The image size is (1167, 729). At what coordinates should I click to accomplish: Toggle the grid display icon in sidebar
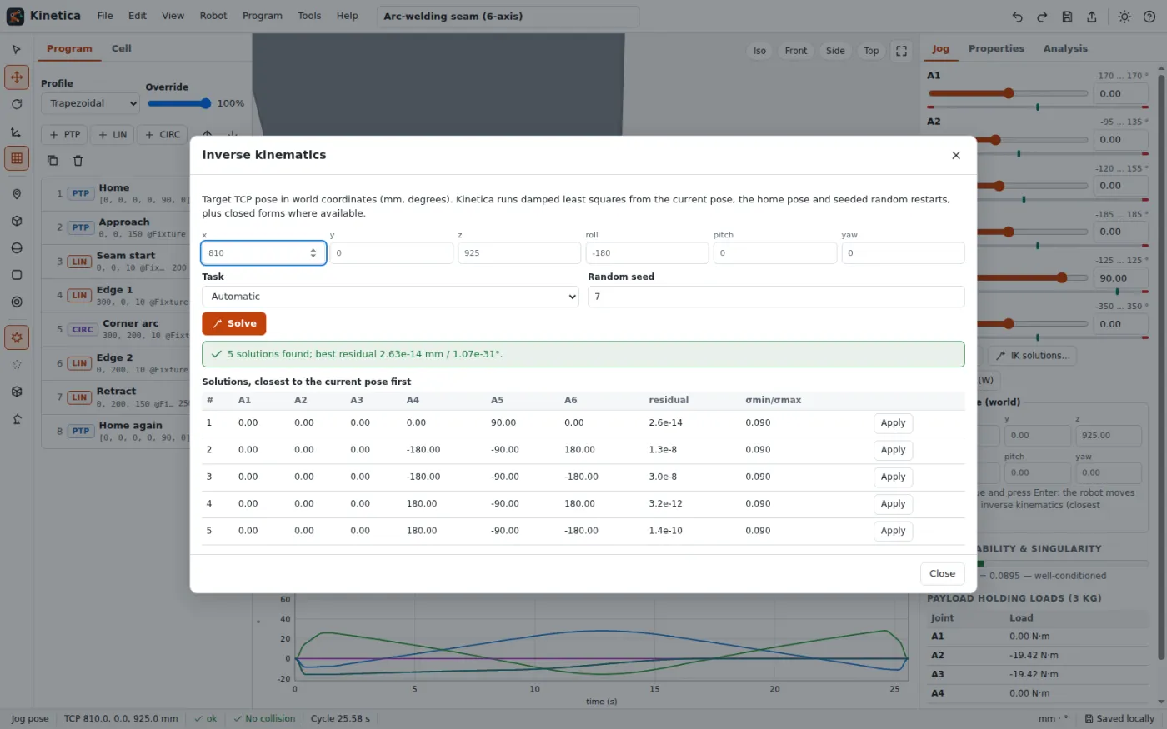17,158
